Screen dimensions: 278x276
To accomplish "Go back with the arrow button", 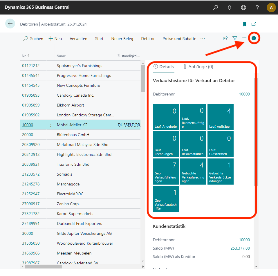I will pos(10,24).
